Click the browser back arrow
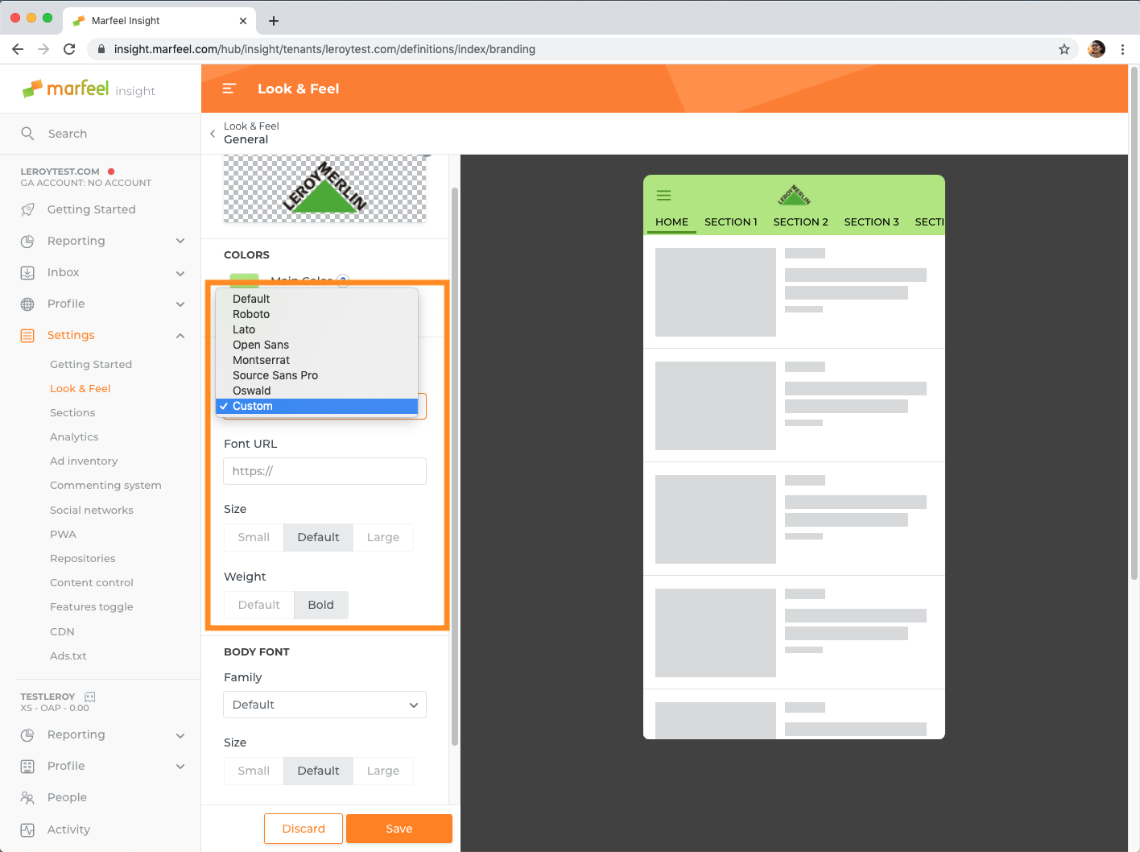This screenshot has width=1140, height=852. [x=18, y=49]
